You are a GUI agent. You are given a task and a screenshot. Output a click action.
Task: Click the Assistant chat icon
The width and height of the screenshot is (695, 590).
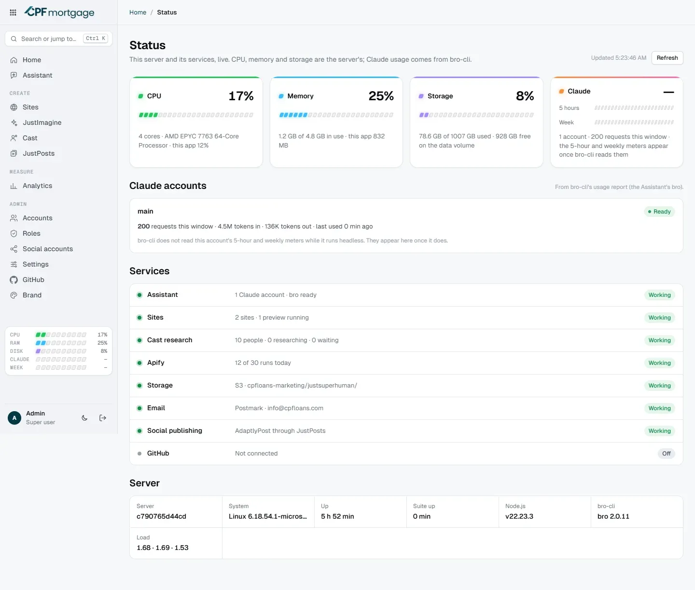click(14, 75)
